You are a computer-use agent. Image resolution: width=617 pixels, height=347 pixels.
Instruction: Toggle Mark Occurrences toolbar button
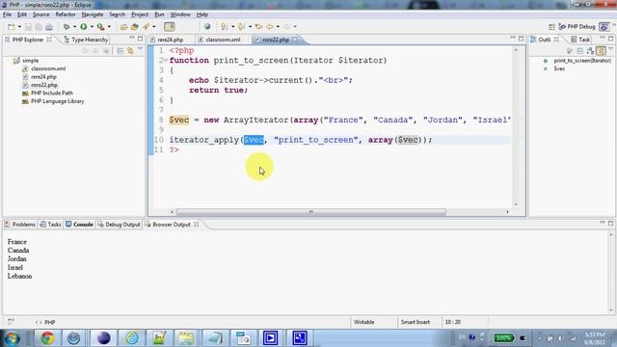tap(170, 27)
